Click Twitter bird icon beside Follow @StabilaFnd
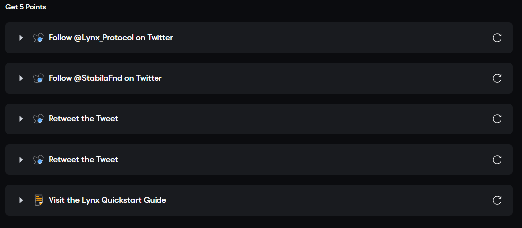Image resolution: width=522 pixels, height=228 pixels. [x=39, y=78]
